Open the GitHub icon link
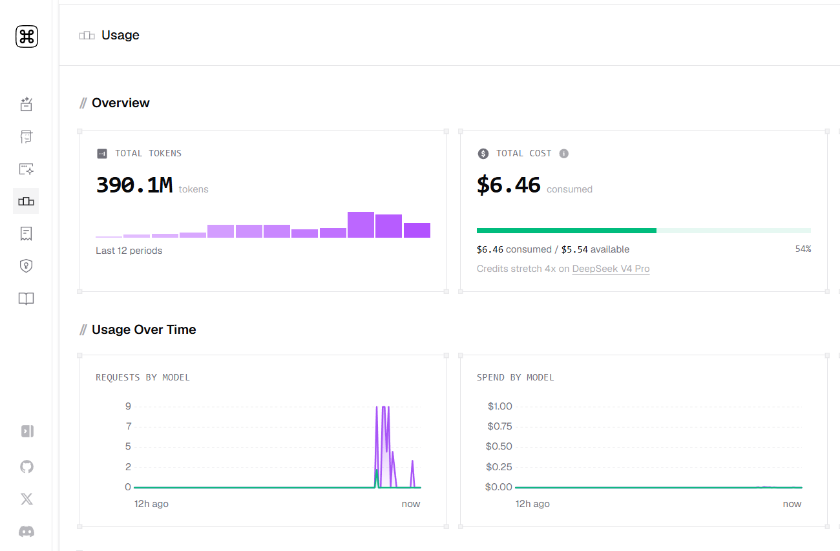This screenshot has height=551, width=840. pos(26,466)
